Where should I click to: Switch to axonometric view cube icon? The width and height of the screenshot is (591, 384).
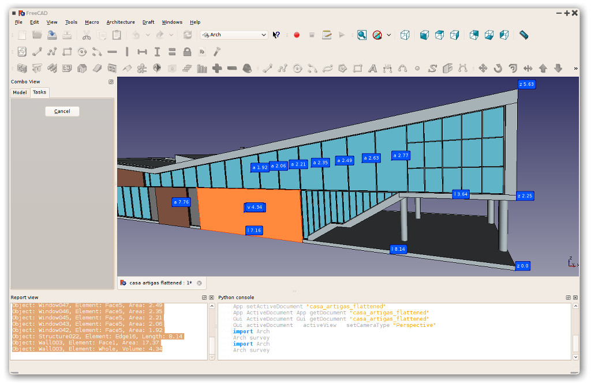click(405, 35)
